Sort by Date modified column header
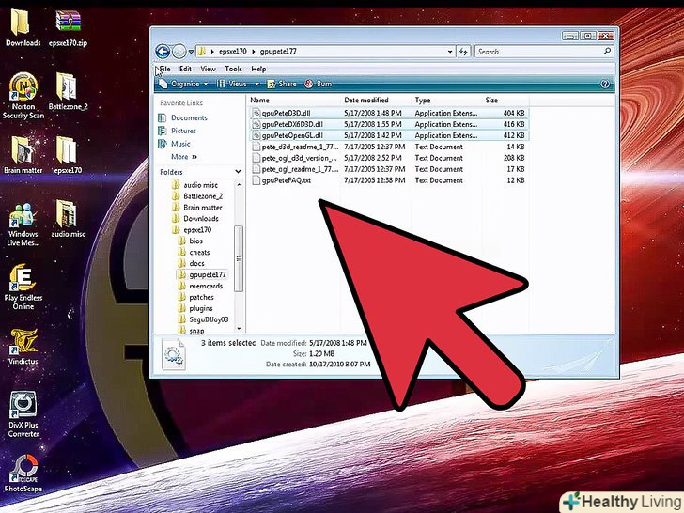The height and width of the screenshot is (513, 684). 376,100
